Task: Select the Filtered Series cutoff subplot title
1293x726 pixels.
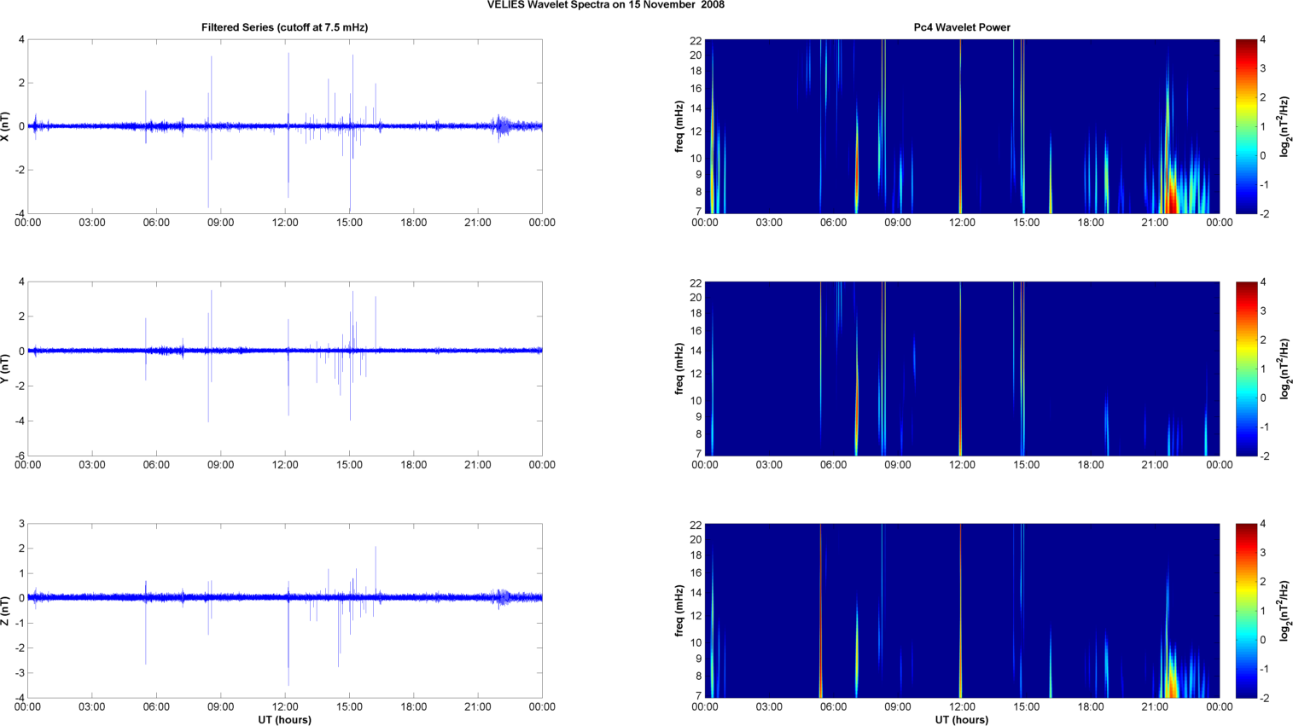Action: (284, 27)
